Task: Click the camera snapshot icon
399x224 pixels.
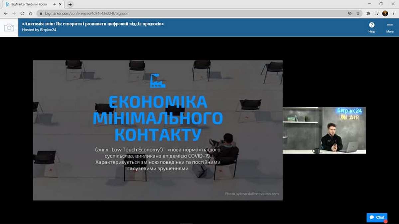Action: pyautogui.click(x=9, y=28)
